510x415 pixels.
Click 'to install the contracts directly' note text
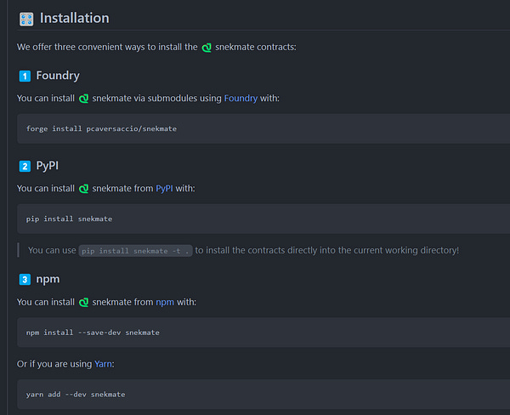click(x=327, y=250)
